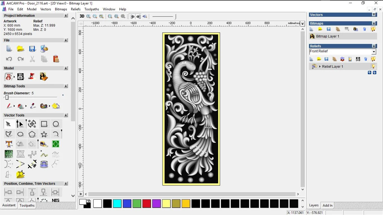Click the Create Polygon vector tool
The image size is (383, 215).
(32, 134)
